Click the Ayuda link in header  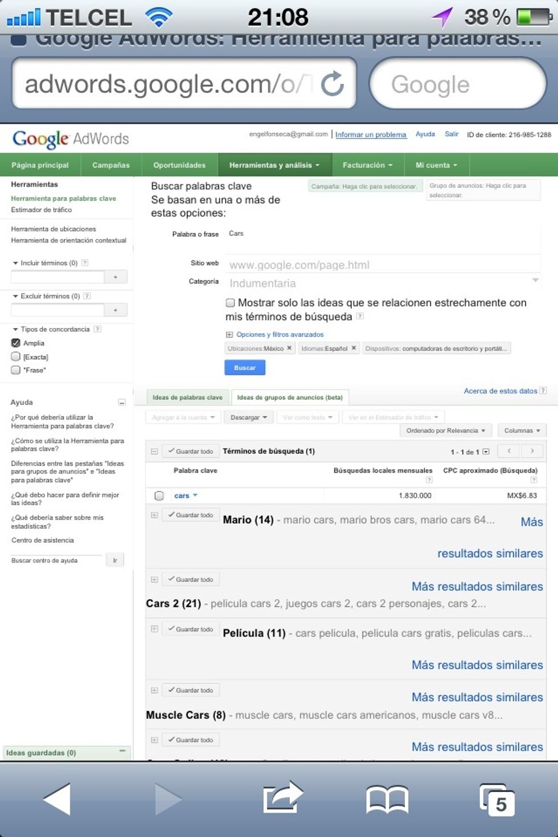click(425, 134)
